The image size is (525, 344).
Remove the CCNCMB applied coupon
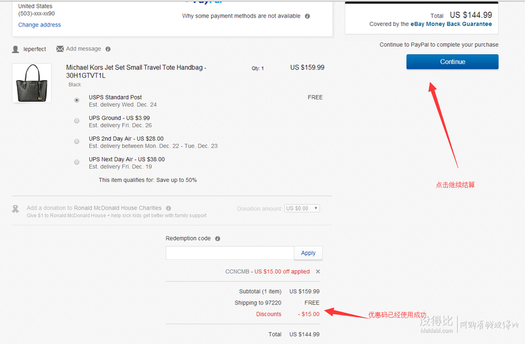(318, 272)
